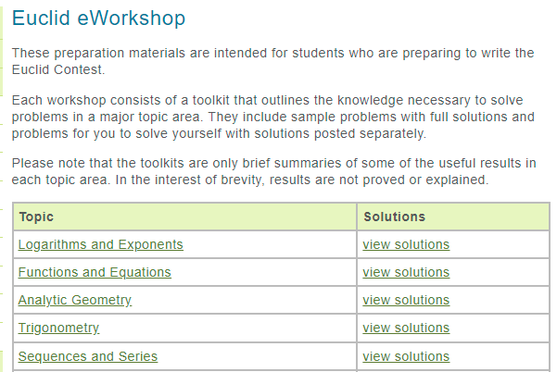Screen dimensions: 557x372
Task: View solutions for Functions and Equations
Action: pos(406,272)
